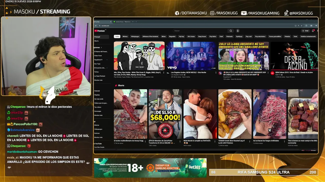This screenshot has width=325, height=182.
Task: Bookmark page with star icon
Action: pyautogui.click(x=301, y=26)
